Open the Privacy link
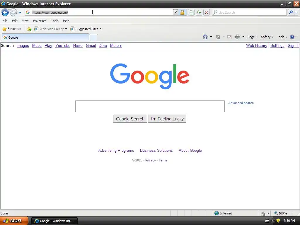The height and width of the screenshot is (225, 300). tap(151, 160)
